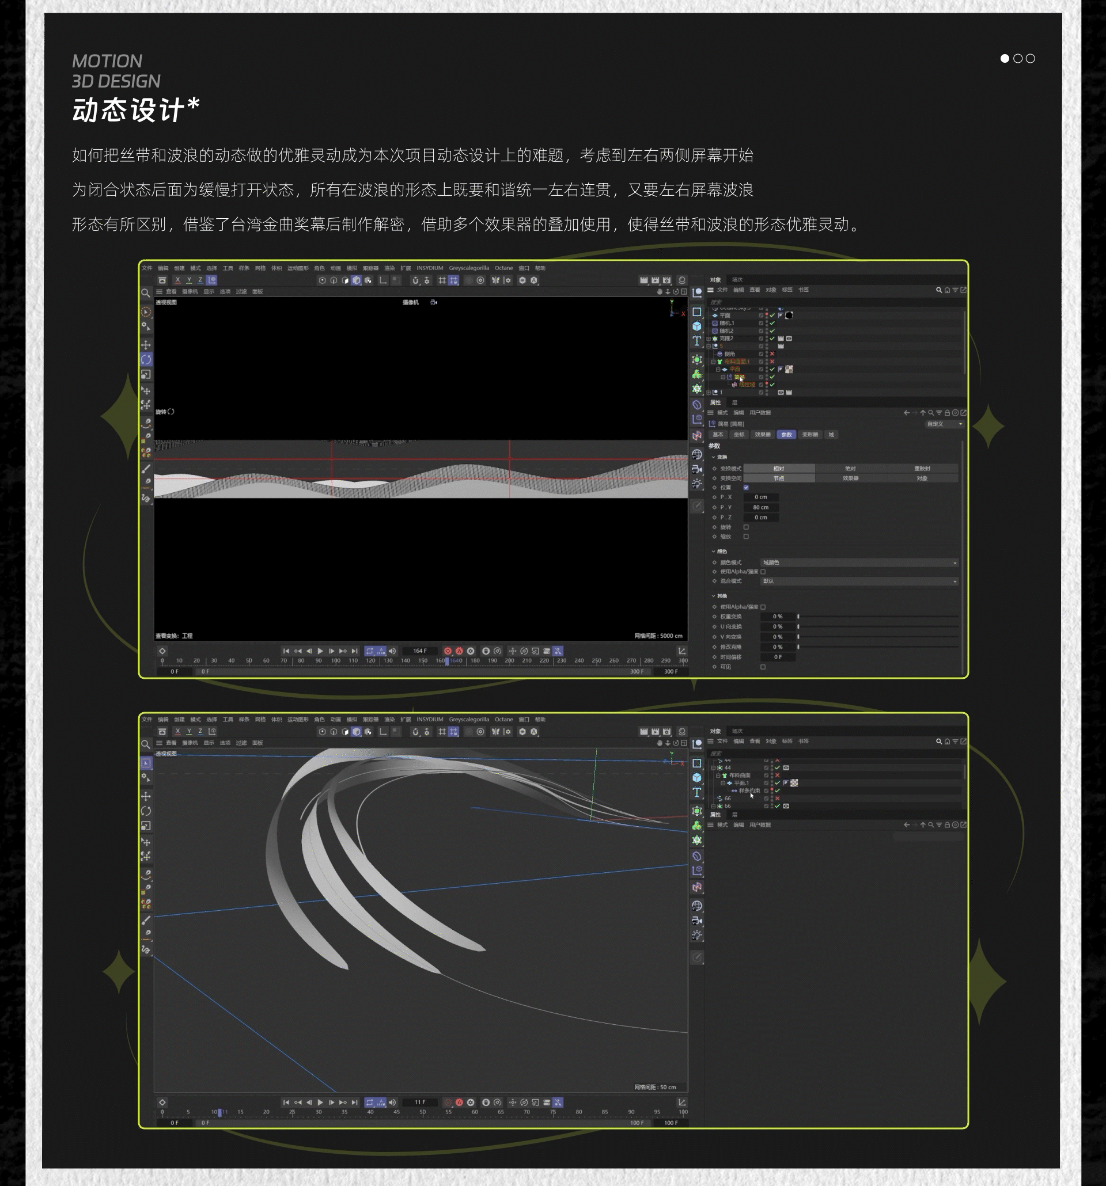Viewport: 1106px width, 1186px height.
Task: Open 摄像机 viewport menu in upper window
Action: click(x=190, y=291)
